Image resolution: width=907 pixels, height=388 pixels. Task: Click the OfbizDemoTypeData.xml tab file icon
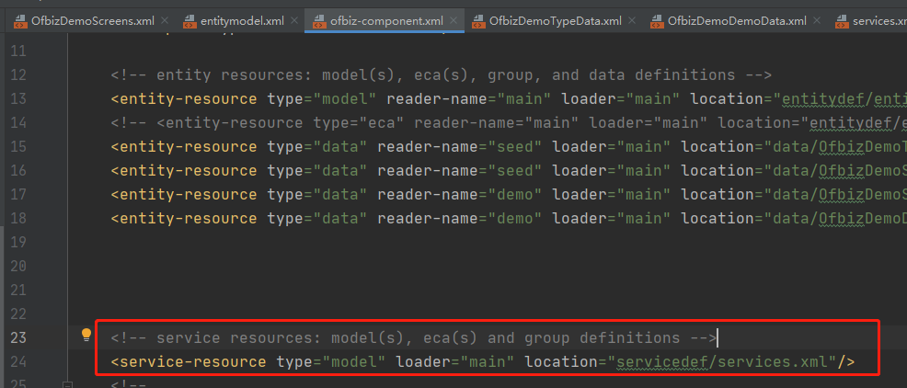click(477, 20)
